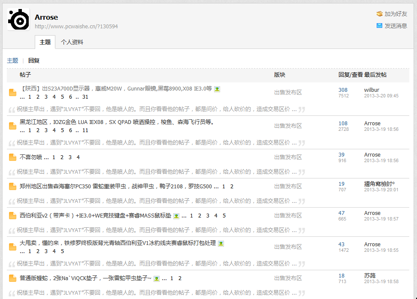
Task: Open thread 郑州地区出售森海塞尔PC350
Action: [116, 187]
